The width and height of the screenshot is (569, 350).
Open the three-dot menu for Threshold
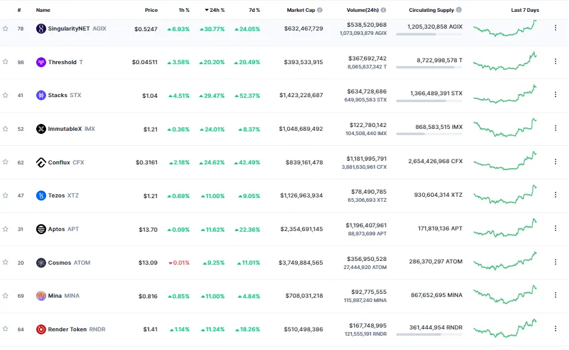(x=555, y=62)
